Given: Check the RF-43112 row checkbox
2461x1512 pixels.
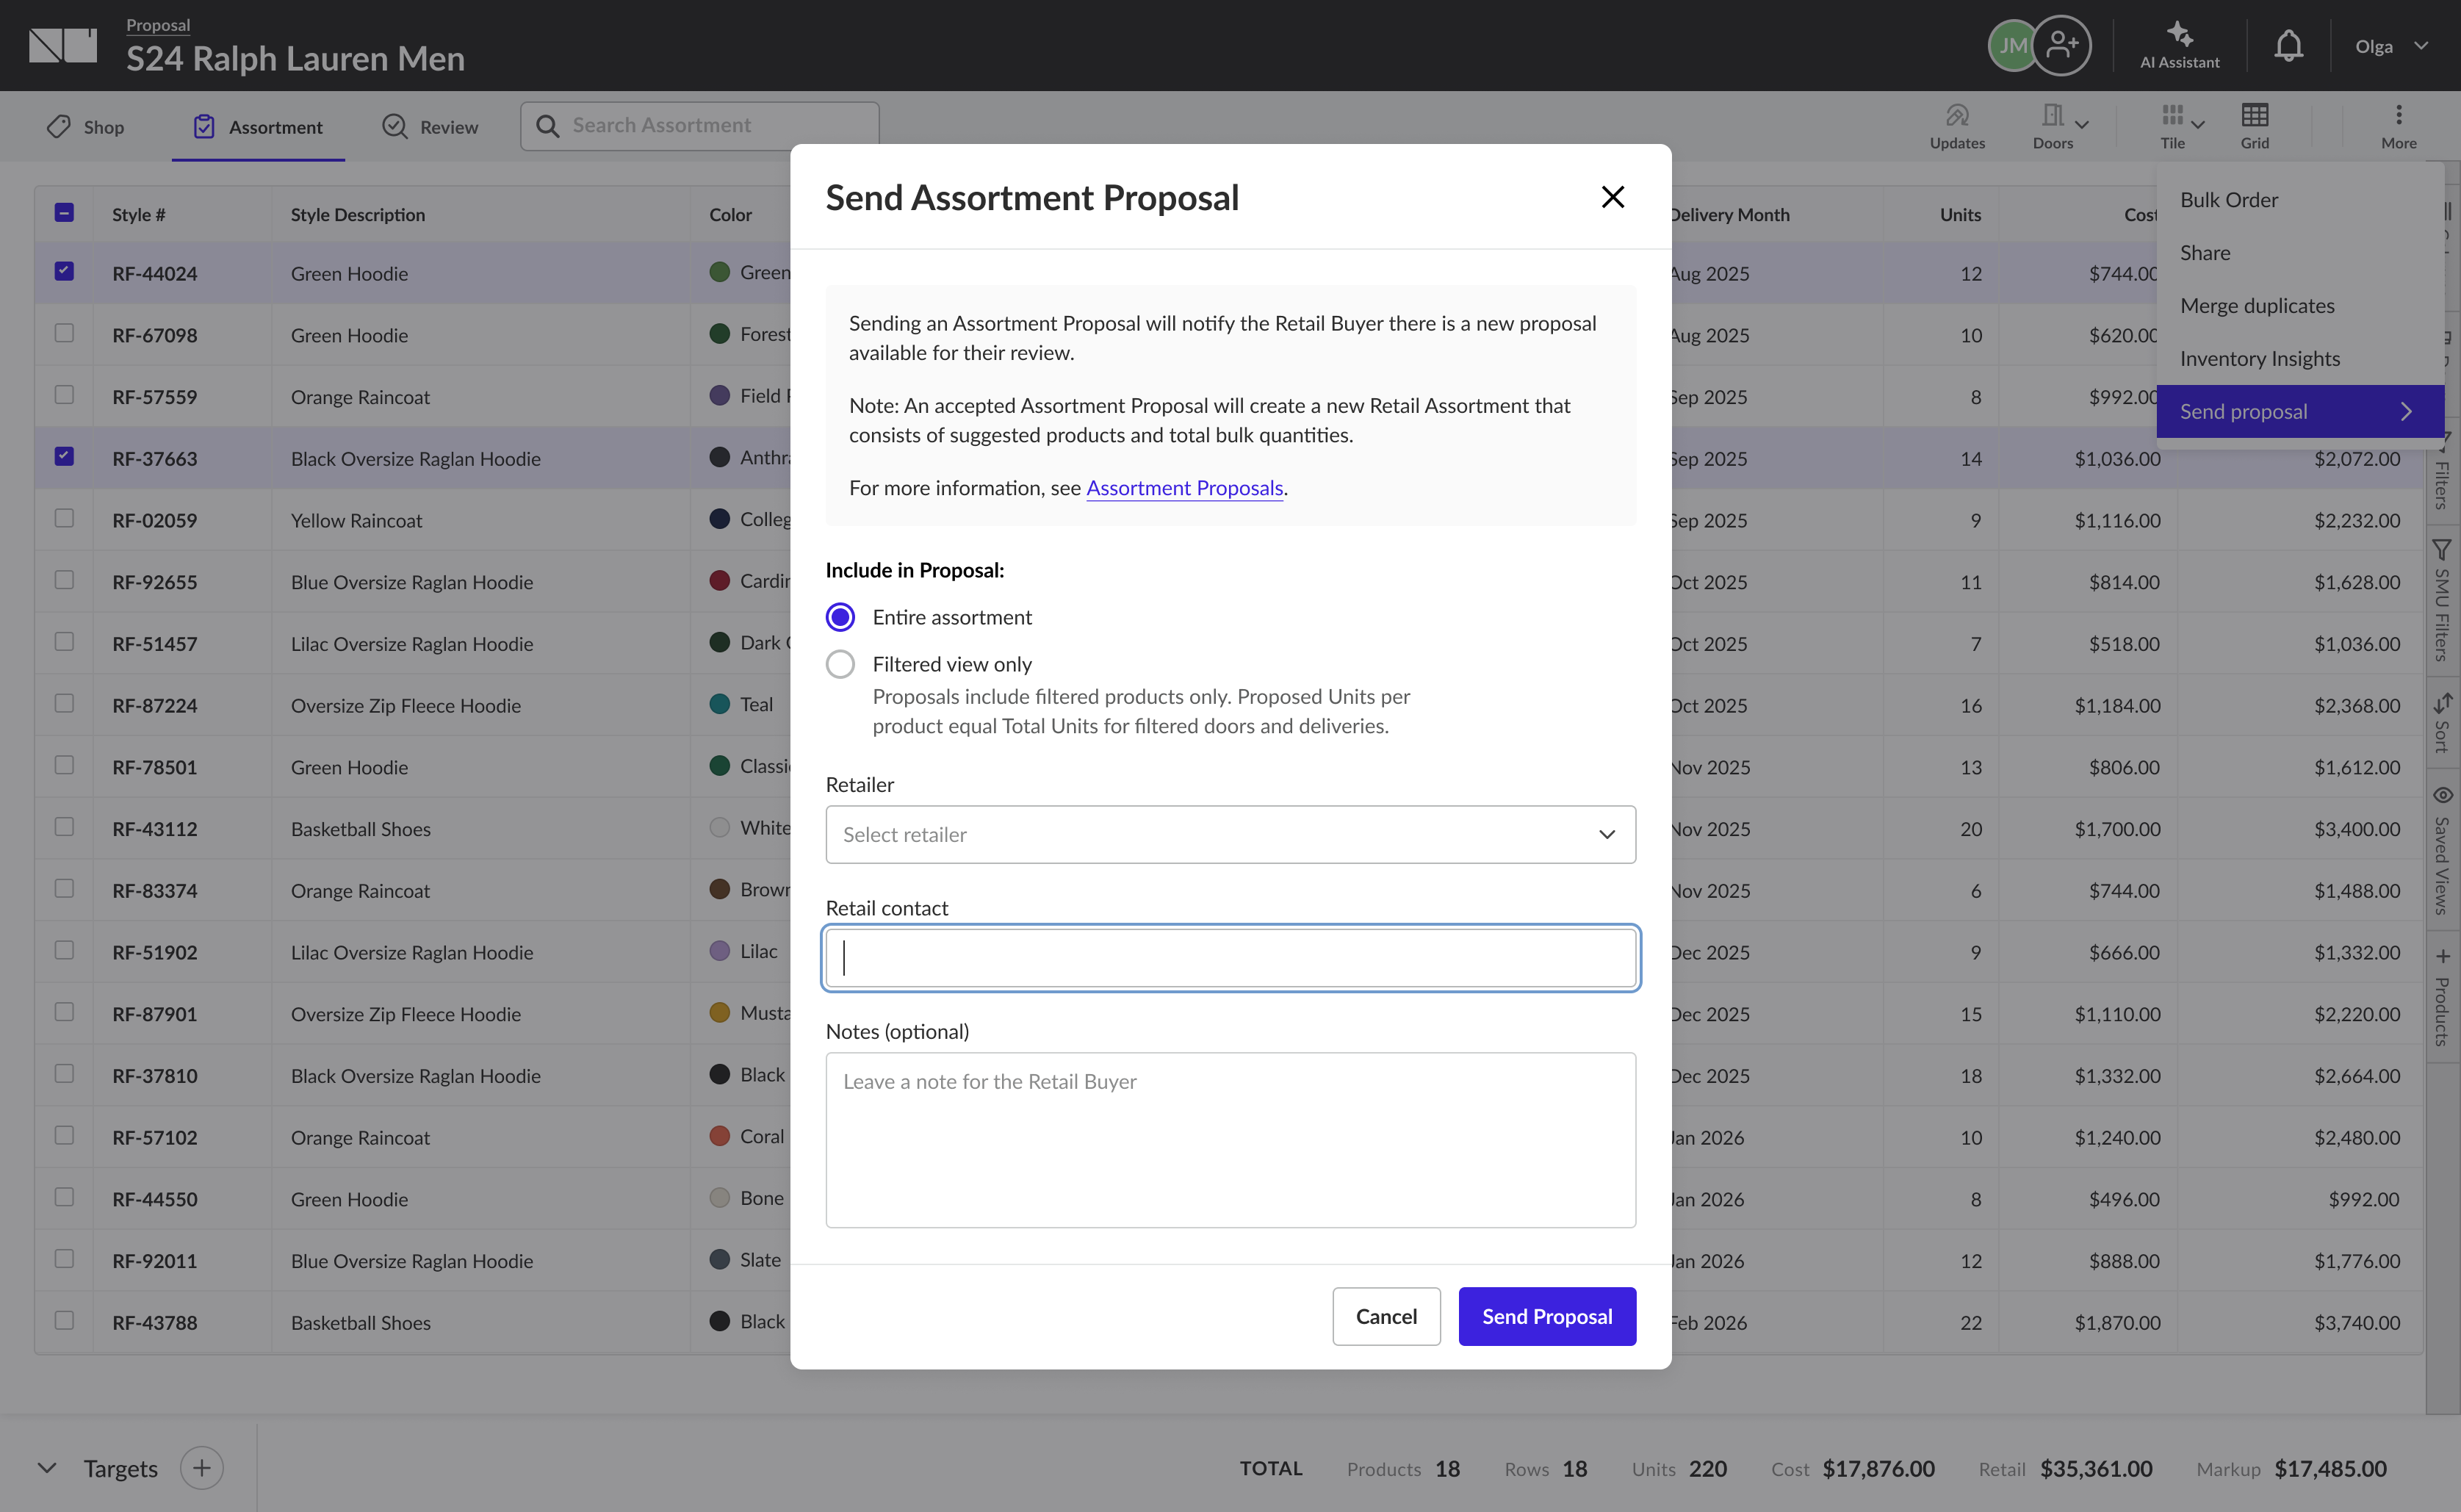Looking at the screenshot, I should point(64,827).
